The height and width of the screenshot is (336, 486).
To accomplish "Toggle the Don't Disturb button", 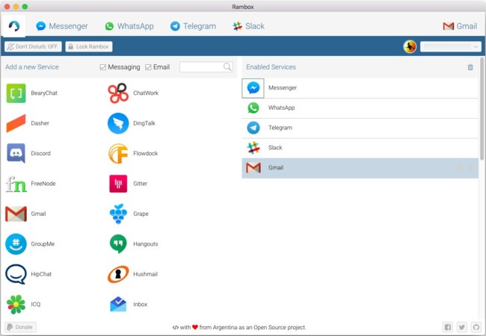I will point(33,46).
